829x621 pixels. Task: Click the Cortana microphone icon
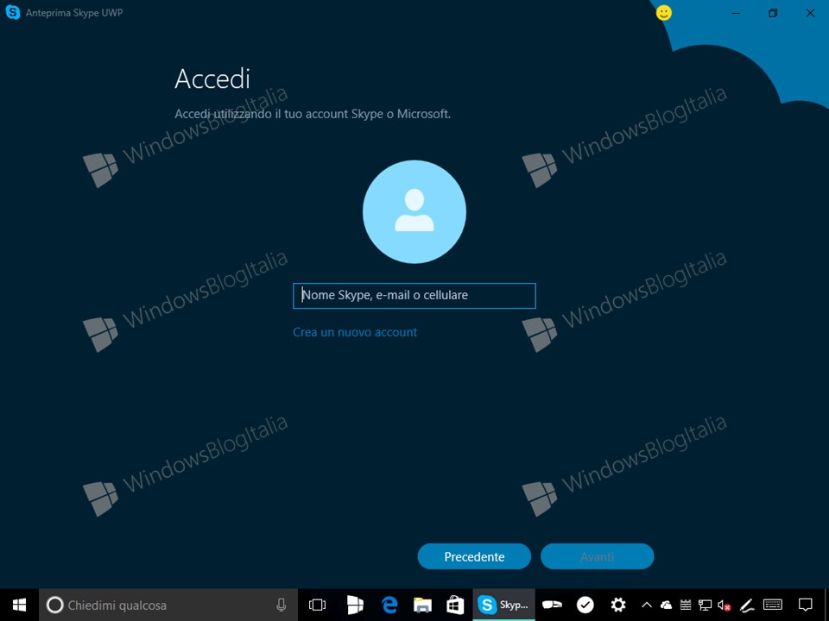pos(282,605)
